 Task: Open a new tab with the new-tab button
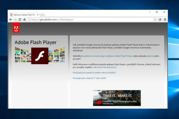pos(43,15)
